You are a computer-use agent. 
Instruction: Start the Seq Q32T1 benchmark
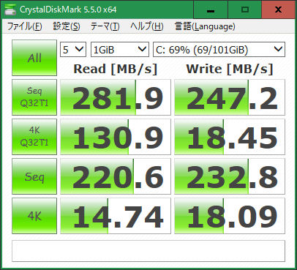point(34,97)
